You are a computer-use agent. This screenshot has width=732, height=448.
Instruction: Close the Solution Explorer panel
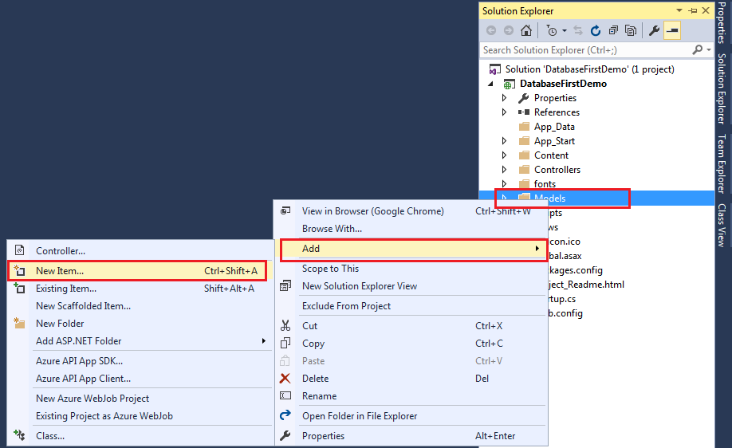(706, 10)
